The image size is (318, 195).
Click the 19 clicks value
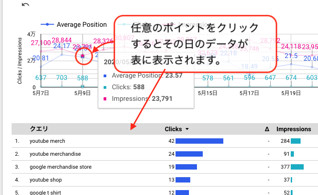pyautogui.click(x=172, y=167)
